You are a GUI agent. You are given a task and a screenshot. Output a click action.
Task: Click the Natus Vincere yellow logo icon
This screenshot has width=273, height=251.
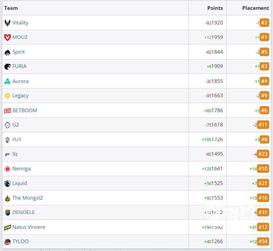[8, 227]
